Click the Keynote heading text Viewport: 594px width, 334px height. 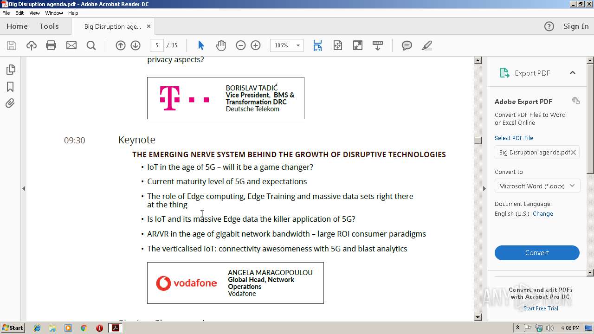click(x=136, y=140)
